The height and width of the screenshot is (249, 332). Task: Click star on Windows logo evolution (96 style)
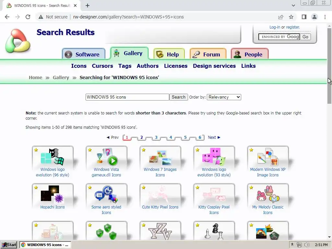(x=36, y=150)
